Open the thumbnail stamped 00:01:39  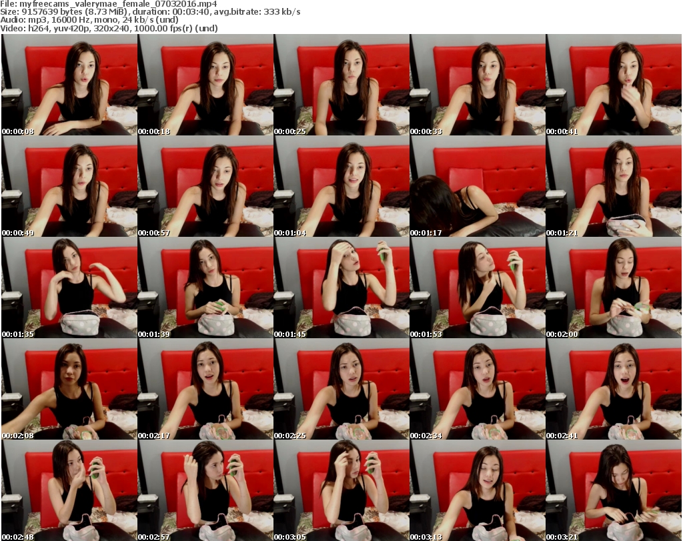coord(205,288)
